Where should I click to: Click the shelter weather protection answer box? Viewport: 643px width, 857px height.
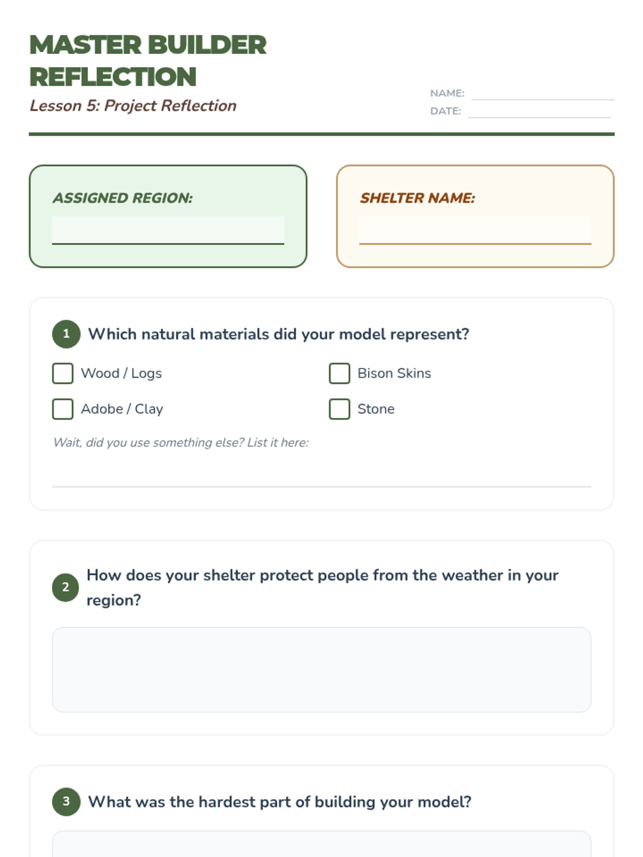[x=322, y=670]
